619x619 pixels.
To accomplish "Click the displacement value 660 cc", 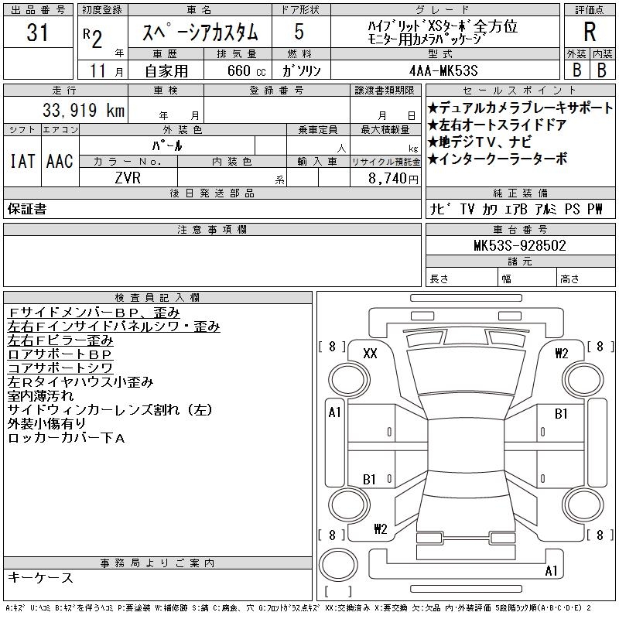I will [x=246, y=70].
